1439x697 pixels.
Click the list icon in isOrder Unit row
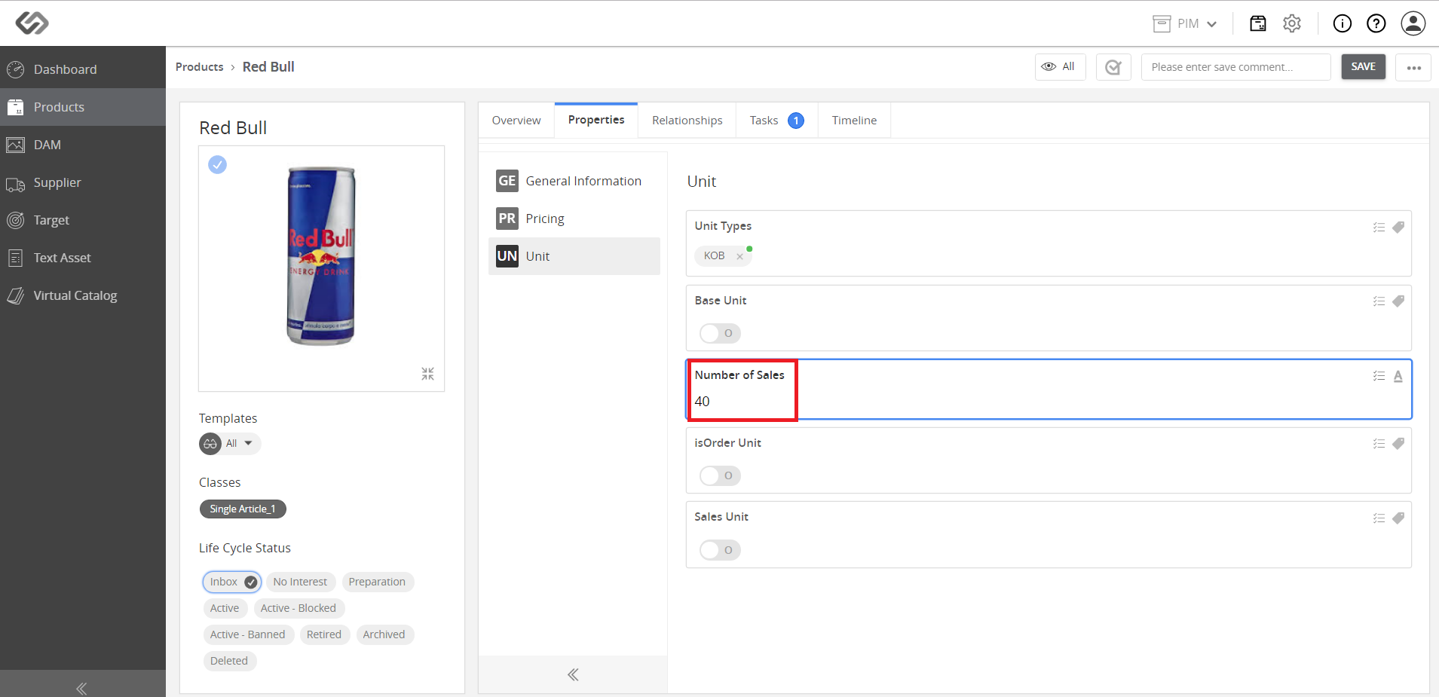coord(1379,444)
